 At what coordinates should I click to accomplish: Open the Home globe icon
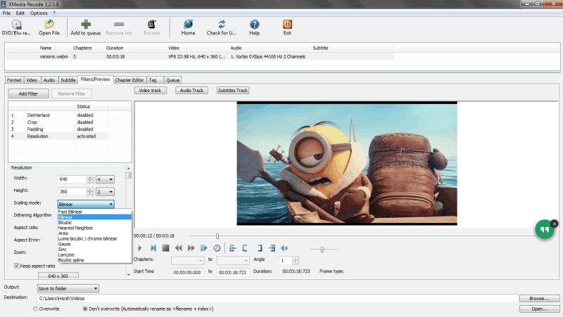coord(188,25)
